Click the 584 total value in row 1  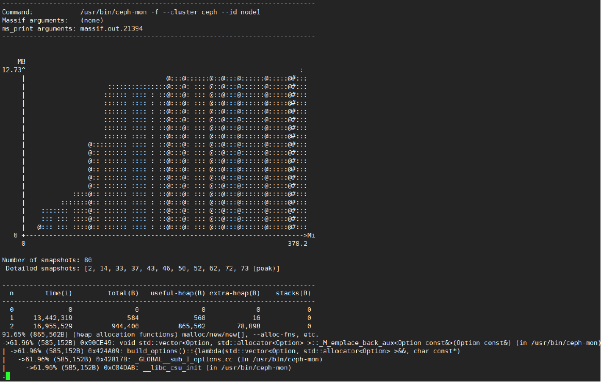click(133, 318)
